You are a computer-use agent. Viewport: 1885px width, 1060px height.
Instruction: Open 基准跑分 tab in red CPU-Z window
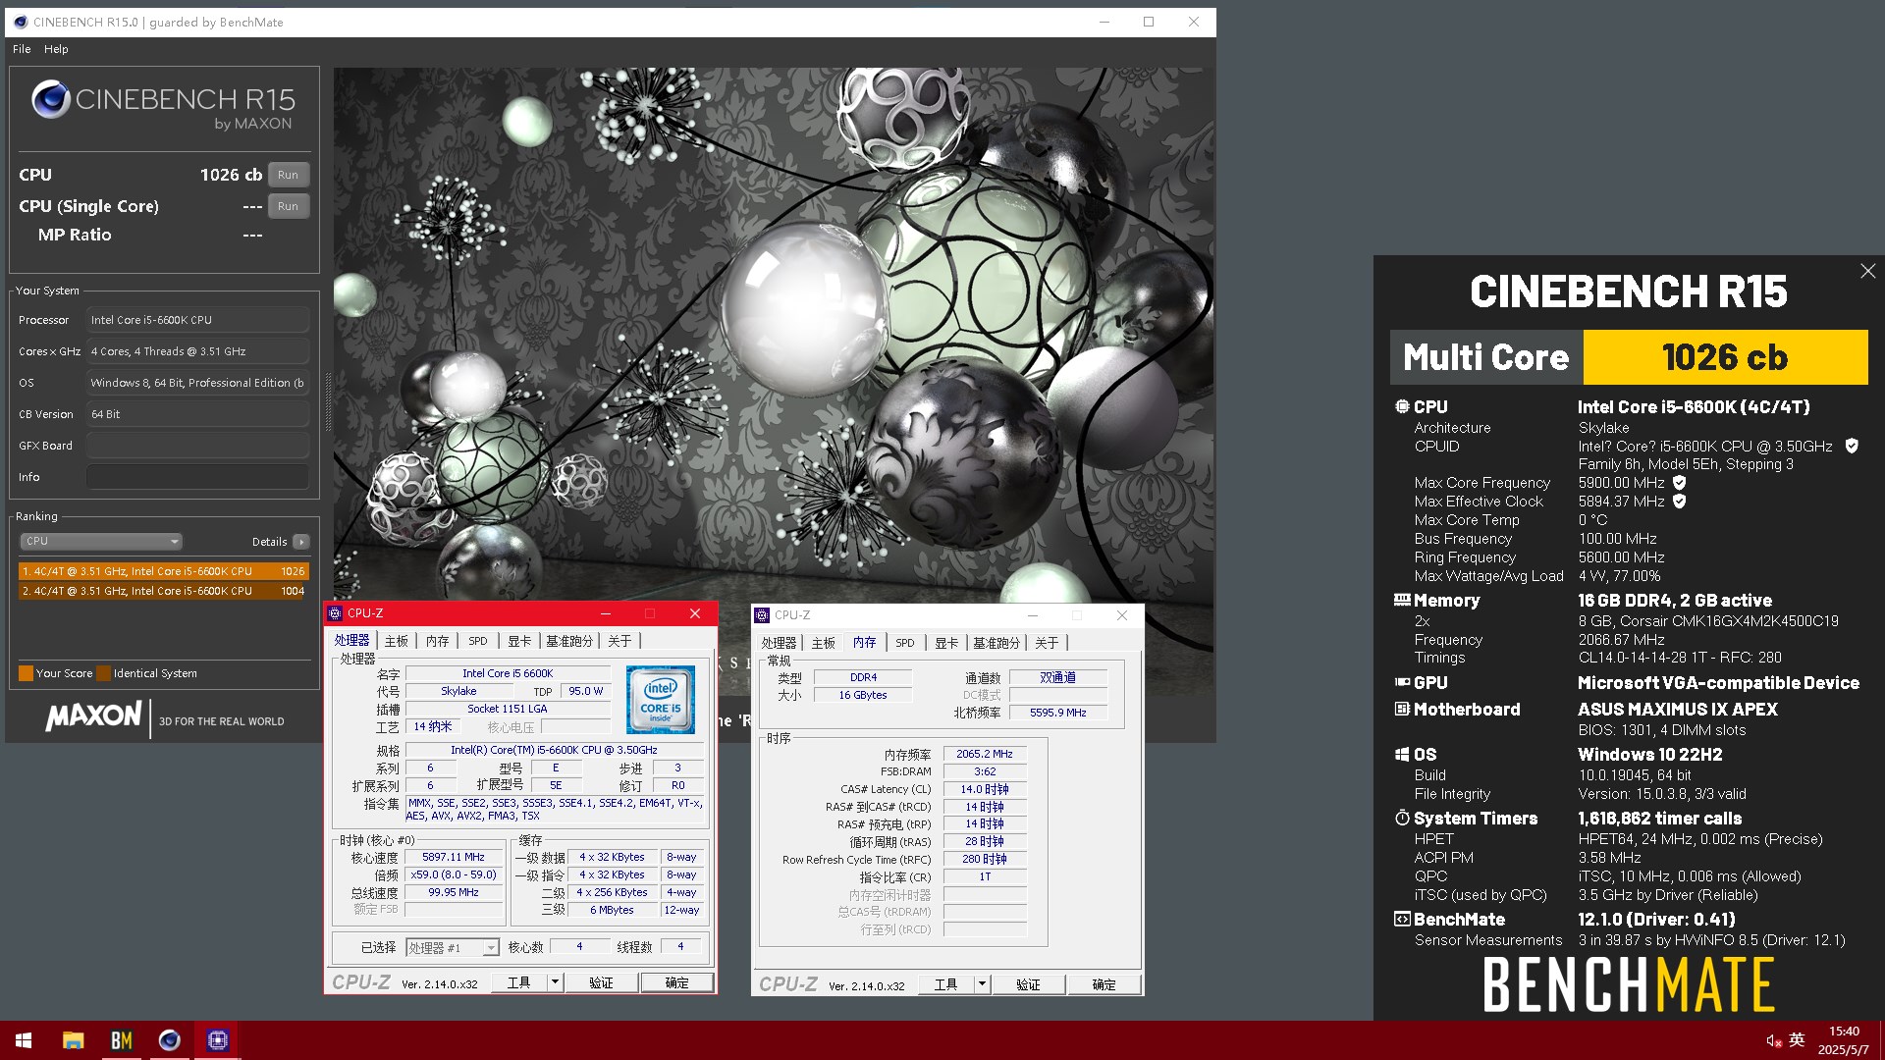tap(569, 641)
